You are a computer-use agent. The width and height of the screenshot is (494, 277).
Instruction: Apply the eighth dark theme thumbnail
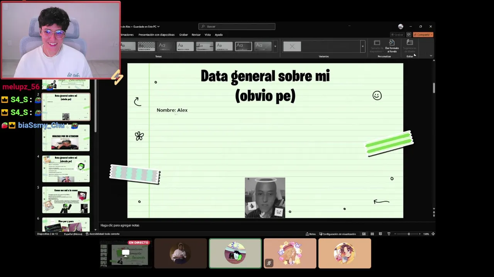point(263,46)
